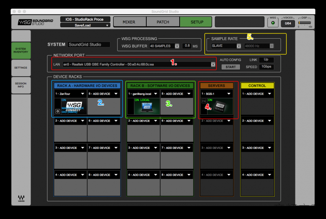Image resolution: width=326 pixels, height=219 pixels.
Task: Open Rack A slot 5 Add Device menu
Action: (104, 94)
